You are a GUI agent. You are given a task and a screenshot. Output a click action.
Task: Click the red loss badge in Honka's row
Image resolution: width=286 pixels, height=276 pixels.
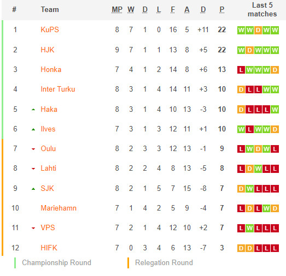click(x=241, y=70)
